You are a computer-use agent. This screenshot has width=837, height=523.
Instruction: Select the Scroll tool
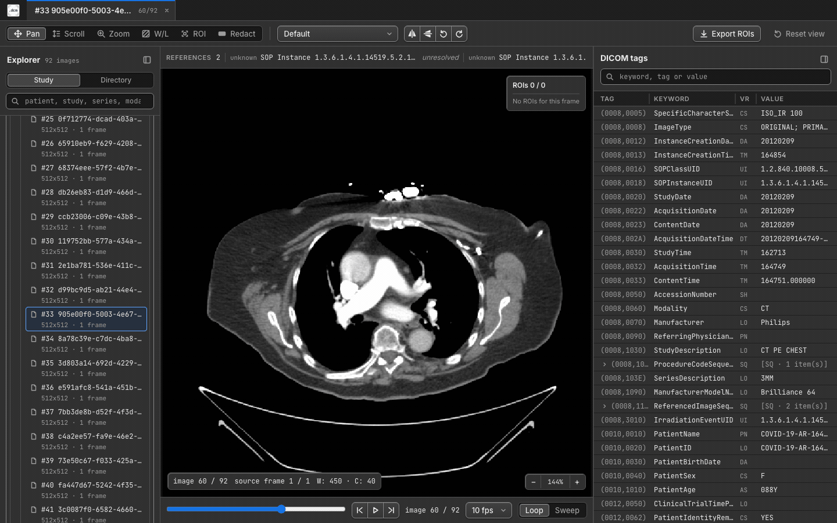click(69, 34)
